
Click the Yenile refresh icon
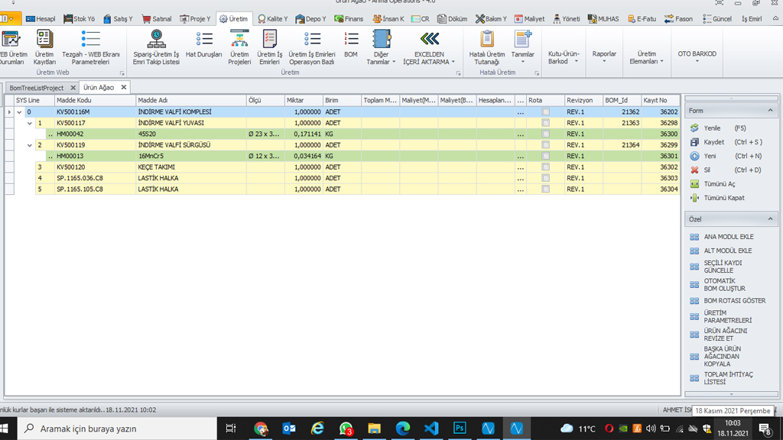click(694, 128)
